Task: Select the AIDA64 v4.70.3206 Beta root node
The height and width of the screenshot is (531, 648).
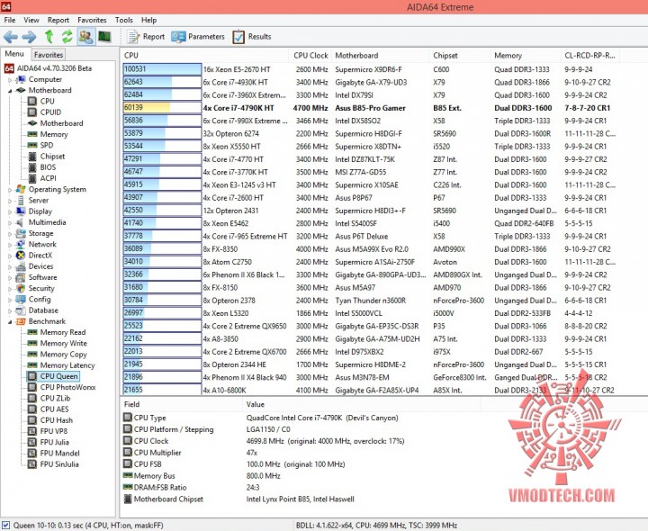Action: [x=54, y=68]
